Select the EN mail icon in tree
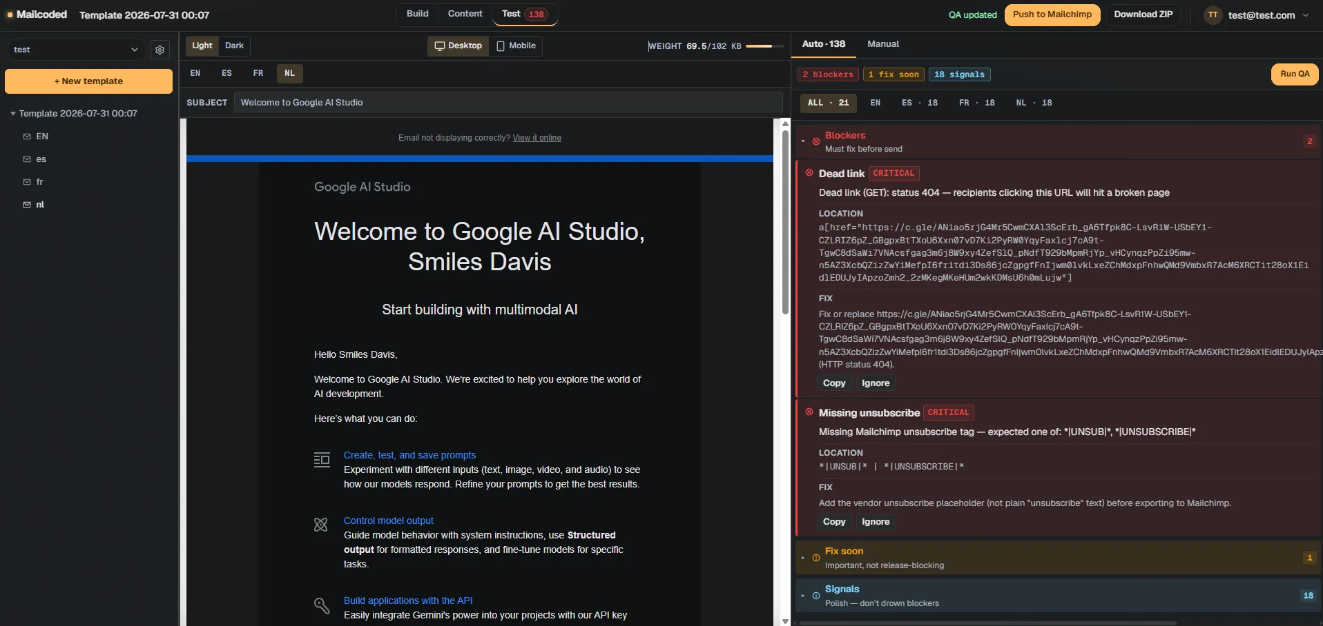The height and width of the screenshot is (626, 1323). [x=27, y=137]
